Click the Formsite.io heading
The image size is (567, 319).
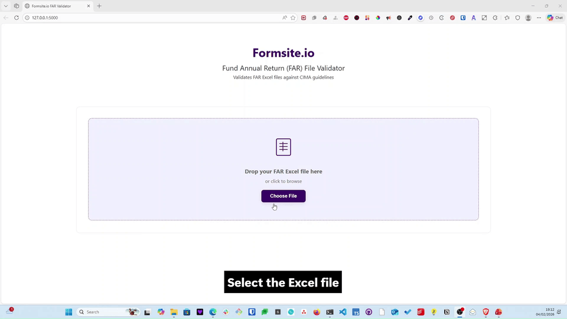pyautogui.click(x=283, y=53)
